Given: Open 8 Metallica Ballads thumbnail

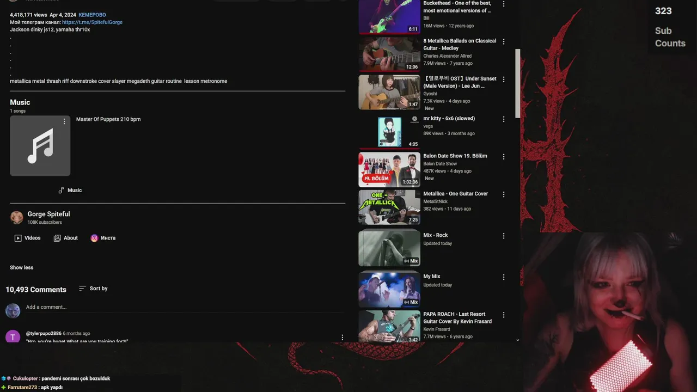Looking at the screenshot, I should tap(389, 54).
